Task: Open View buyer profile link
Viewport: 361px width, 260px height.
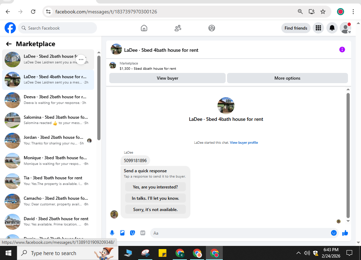Action: [244, 143]
